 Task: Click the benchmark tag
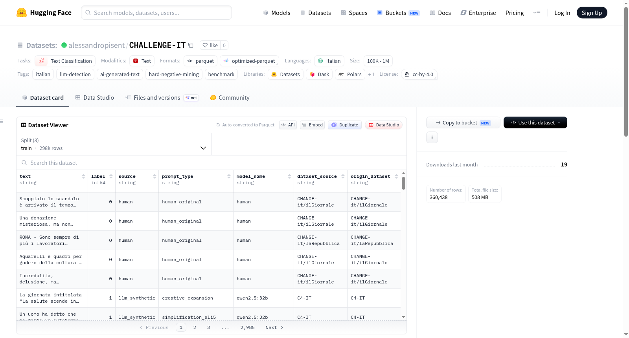(x=221, y=74)
